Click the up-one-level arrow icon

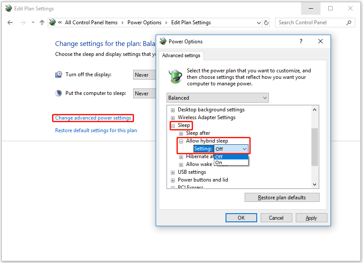tap(42, 23)
